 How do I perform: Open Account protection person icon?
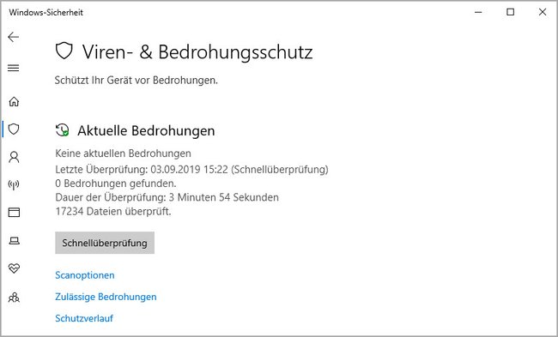coord(14,157)
